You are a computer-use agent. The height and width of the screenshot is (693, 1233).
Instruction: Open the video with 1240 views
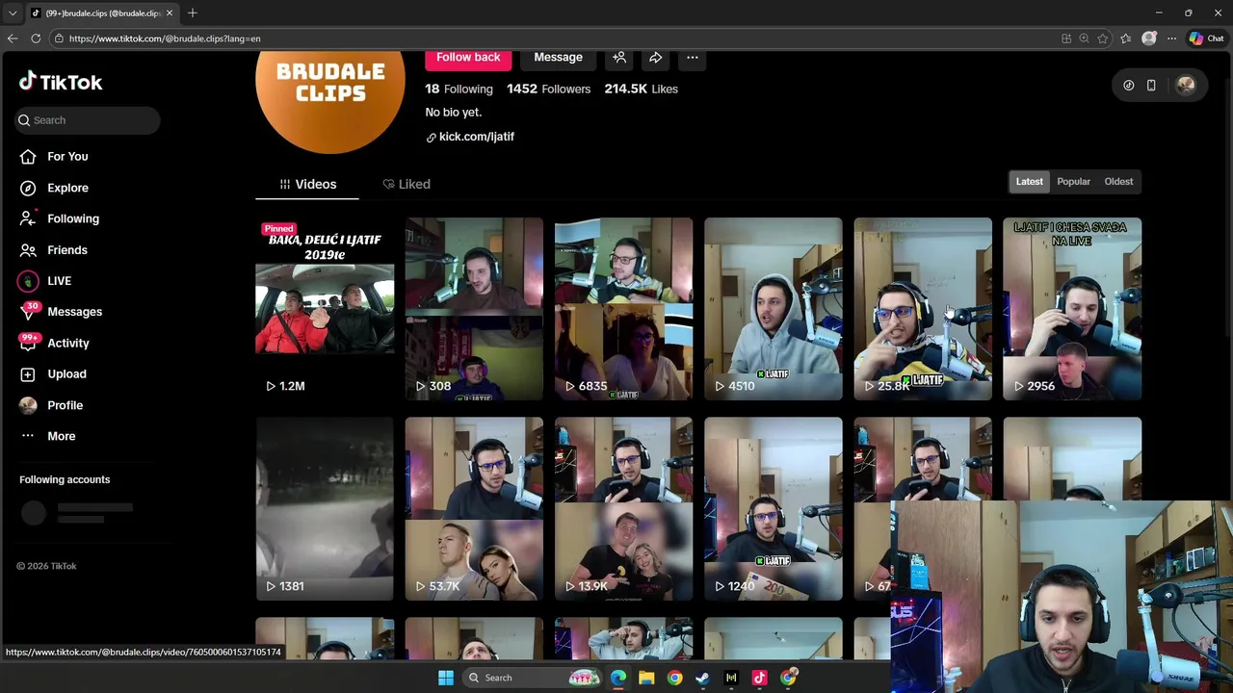773,508
